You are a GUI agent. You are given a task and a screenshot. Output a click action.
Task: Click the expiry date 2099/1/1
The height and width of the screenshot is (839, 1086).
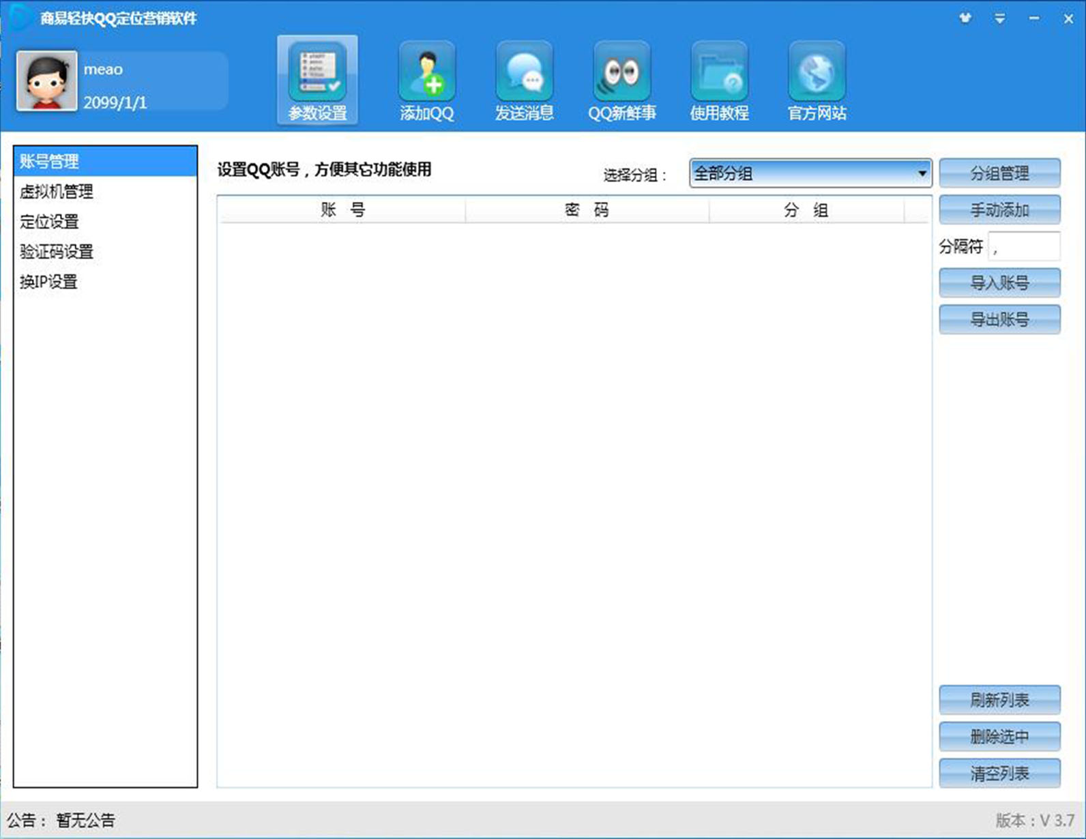tap(115, 103)
